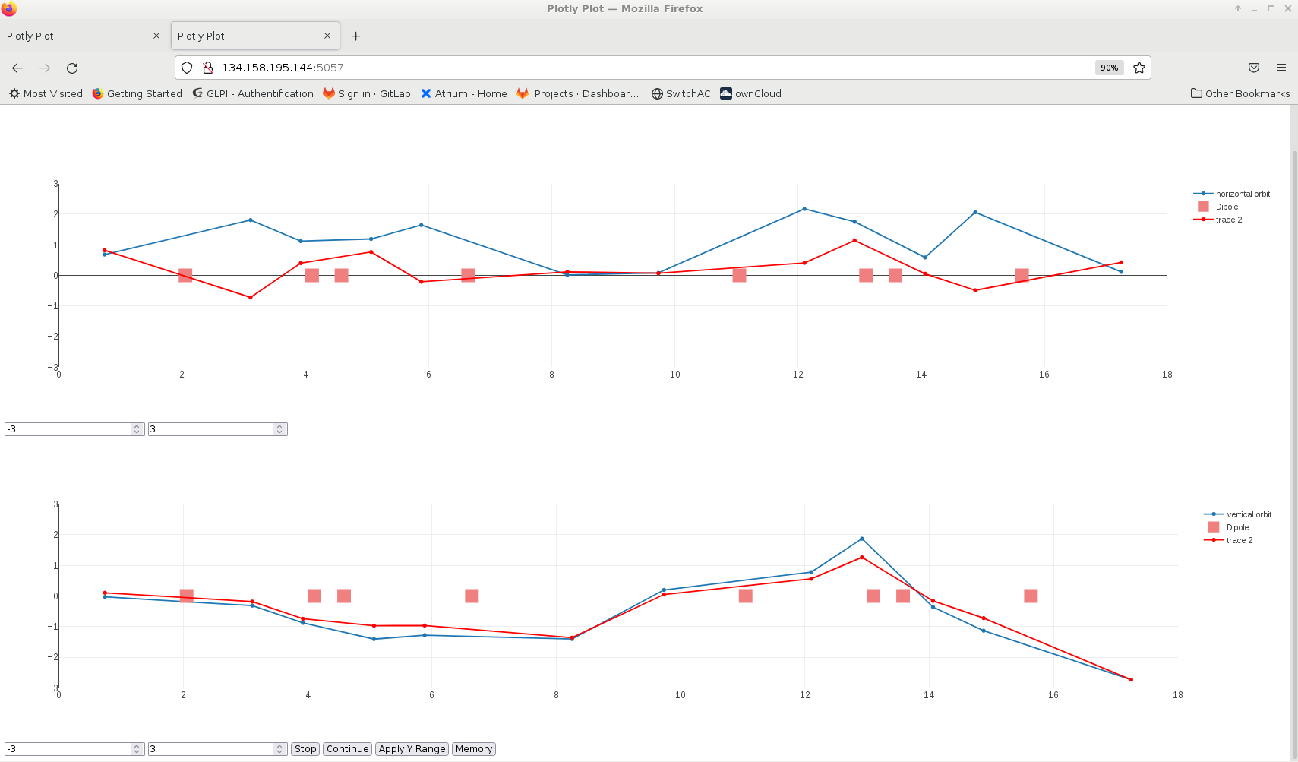
Task: Click the browser Back arrow
Action: tap(17, 68)
